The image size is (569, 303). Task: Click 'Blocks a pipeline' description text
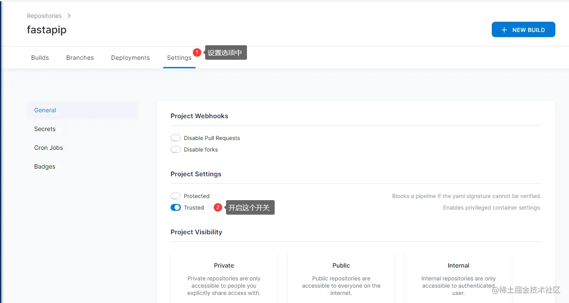467,196
